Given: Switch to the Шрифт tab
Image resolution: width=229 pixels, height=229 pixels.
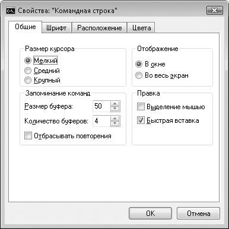Looking at the screenshot, I should pos(56,28).
